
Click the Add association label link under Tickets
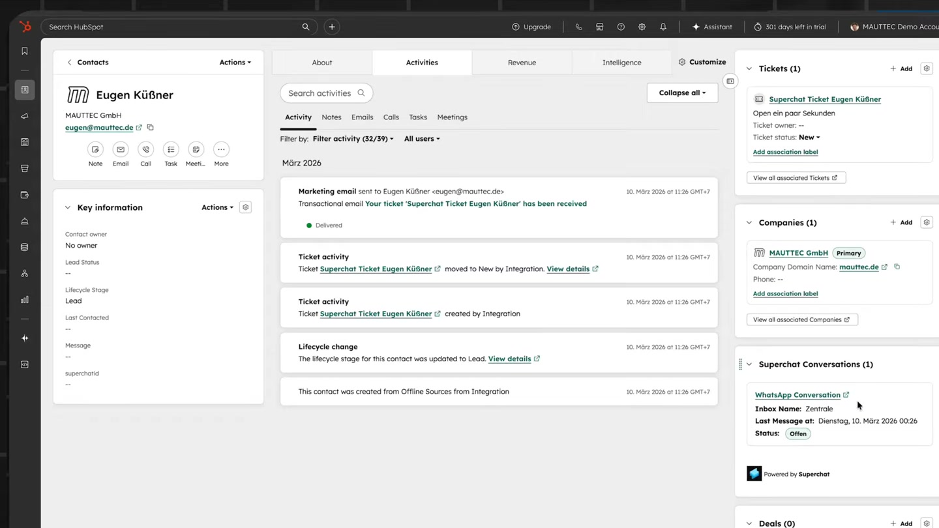click(785, 152)
